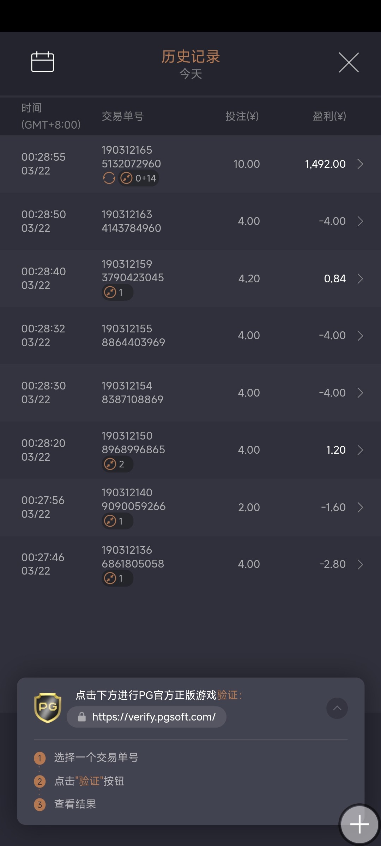
Task: Click the badge on the 00:28:40 record
Action: coord(117,293)
